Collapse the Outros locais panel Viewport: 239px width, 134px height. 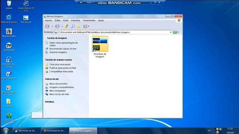pyautogui.click(x=84, y=79)
